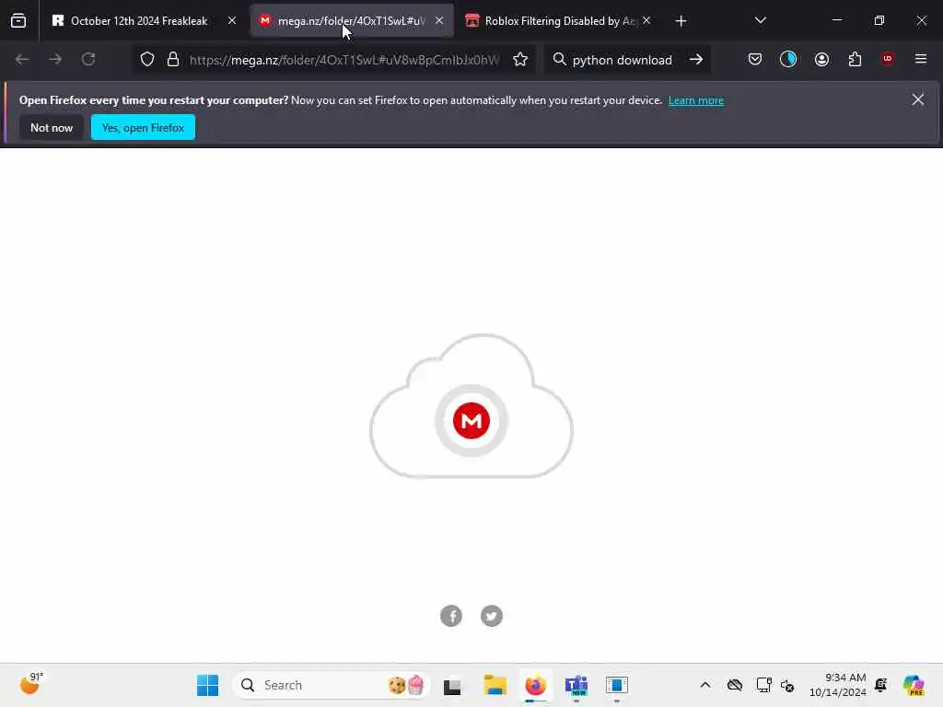Open Microsoft Teams from taskbar
This screenshot has width=943, height=707.
coord(576,685)
